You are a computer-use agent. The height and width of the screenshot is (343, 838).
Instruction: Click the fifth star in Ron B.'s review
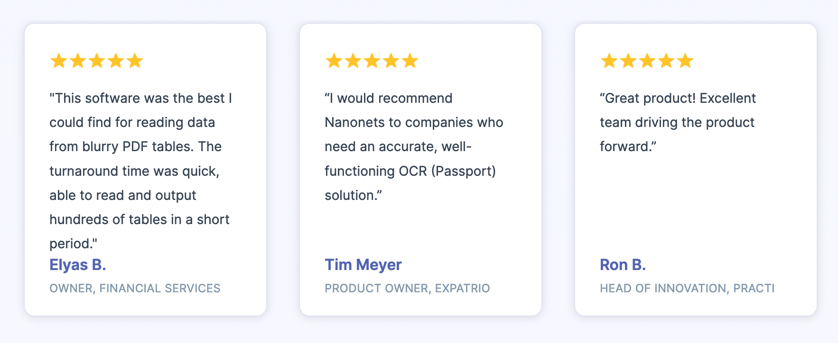click(x=685, y=61)
